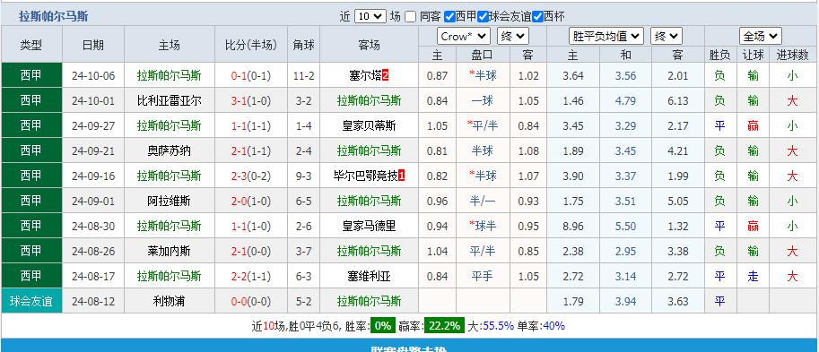Click the 走 result on 24-08-17 row
This screenshot has height=352, width=819.
coord(753,276)
